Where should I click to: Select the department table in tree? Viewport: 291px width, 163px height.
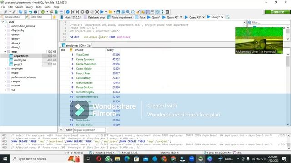point(21,56)
